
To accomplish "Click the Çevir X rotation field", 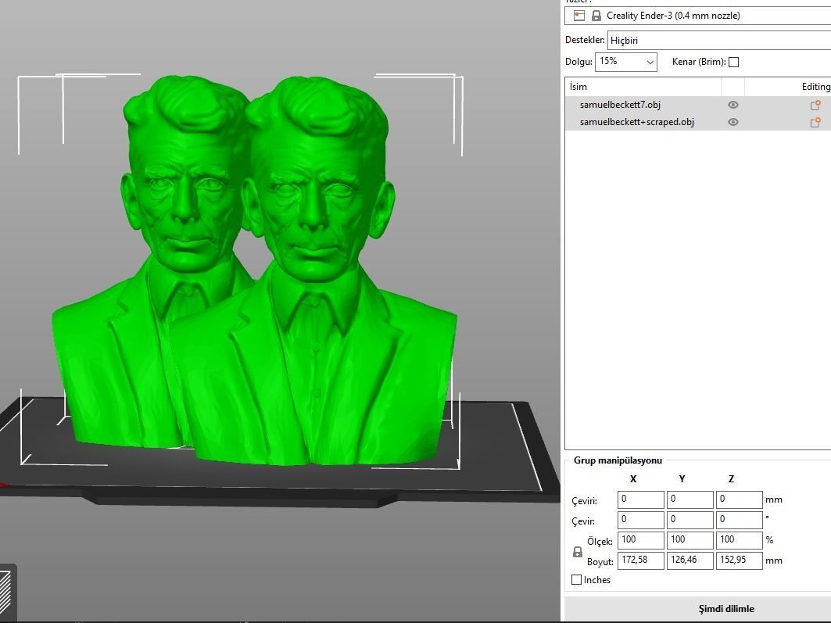I will [x=641, y=520].
